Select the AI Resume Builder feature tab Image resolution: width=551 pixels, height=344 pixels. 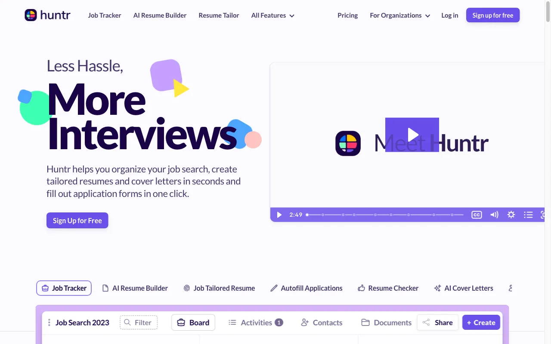(135, 288)
